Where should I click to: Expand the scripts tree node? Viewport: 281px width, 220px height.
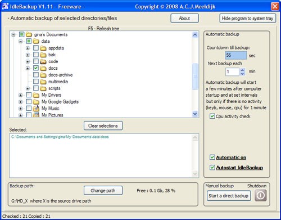coord(28,88)
